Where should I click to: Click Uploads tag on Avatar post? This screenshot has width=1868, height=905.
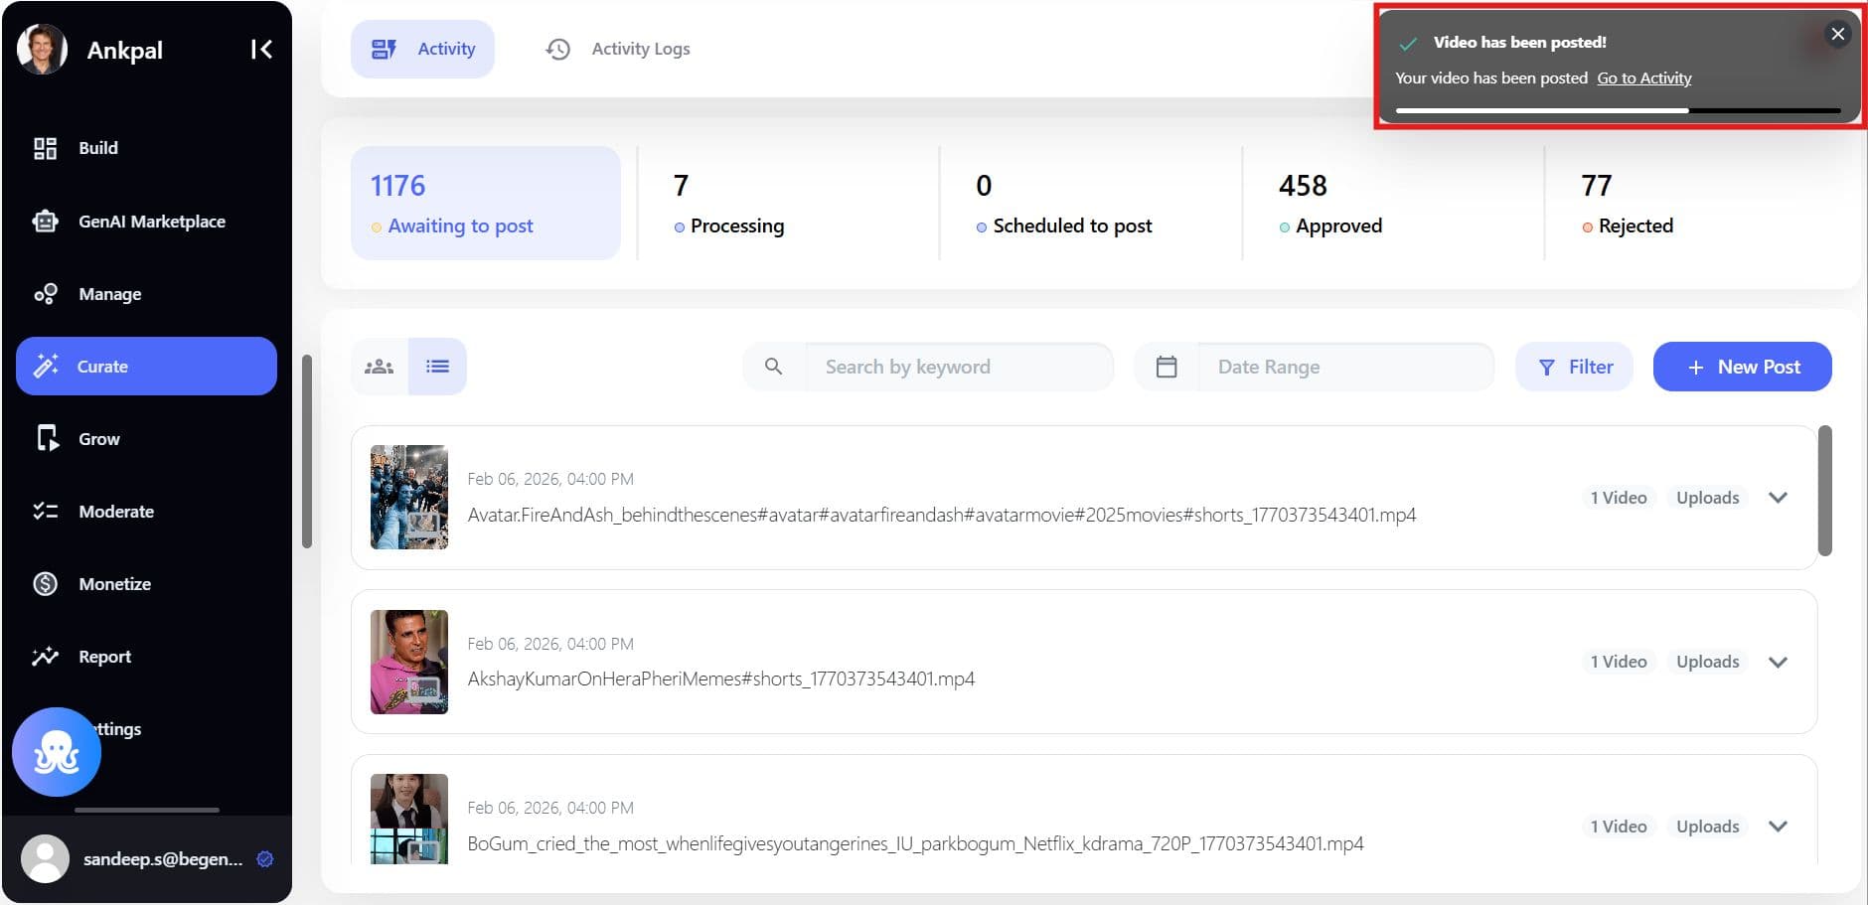pos(1708,498)
